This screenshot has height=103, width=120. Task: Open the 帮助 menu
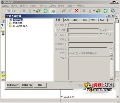(x=80, y=6)
